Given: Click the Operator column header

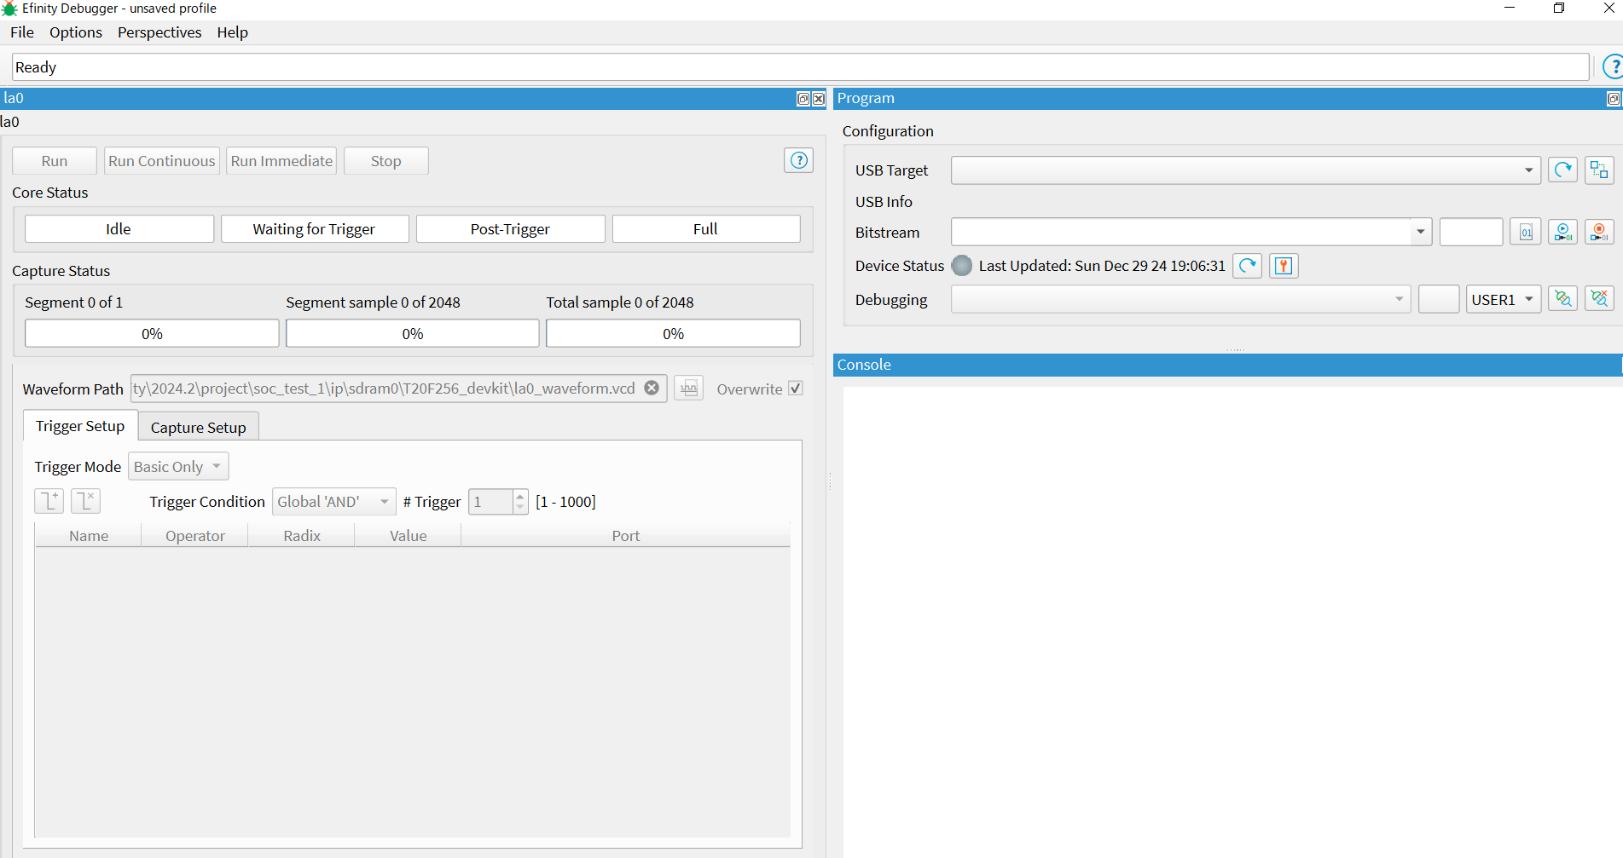Looking at the screenshot, I should coord(195,535).
